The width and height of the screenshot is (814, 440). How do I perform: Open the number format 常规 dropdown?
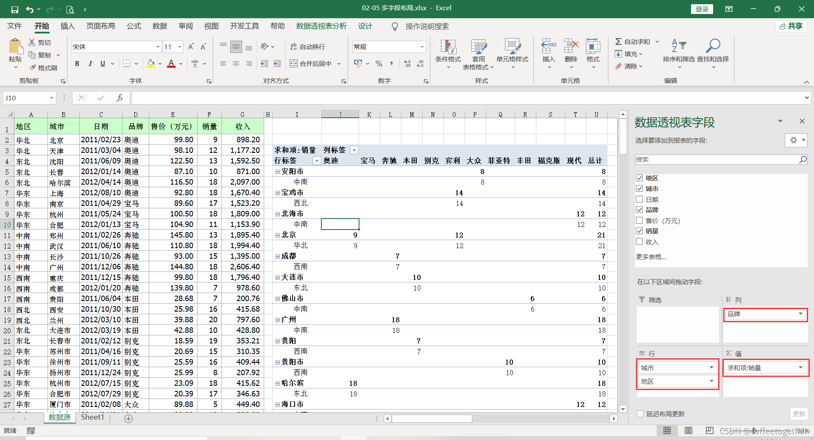click(x=422, y=47)
